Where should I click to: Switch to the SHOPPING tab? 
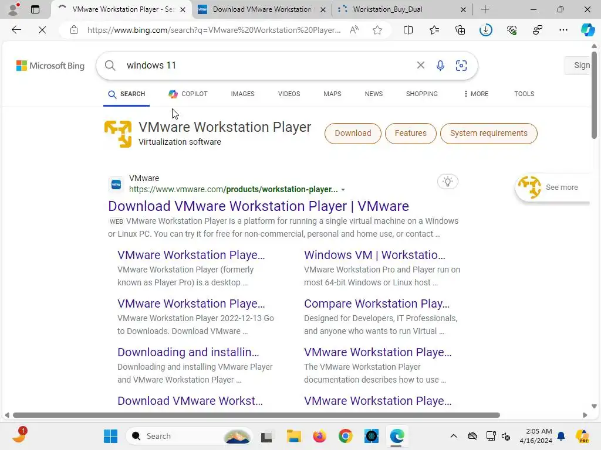click(x=421, y=94)
